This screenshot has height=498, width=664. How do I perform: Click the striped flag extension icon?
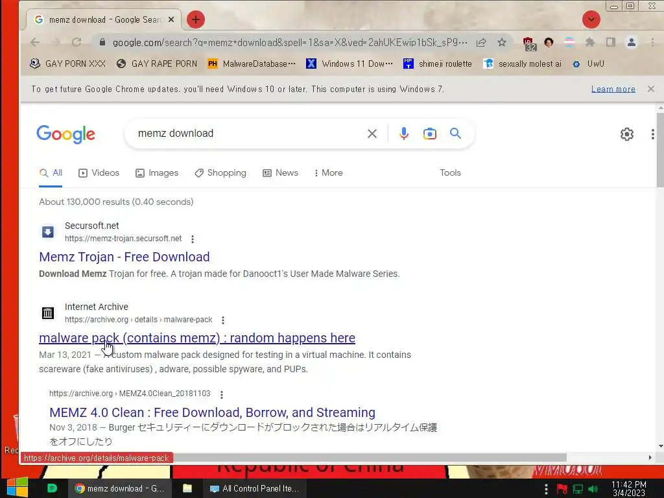[x=569, y=42]
